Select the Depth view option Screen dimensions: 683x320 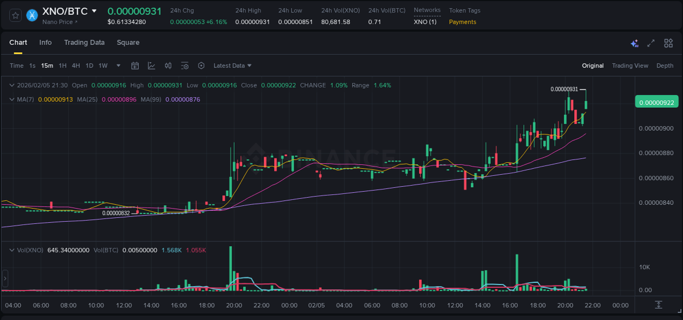[x=665, y=66]
